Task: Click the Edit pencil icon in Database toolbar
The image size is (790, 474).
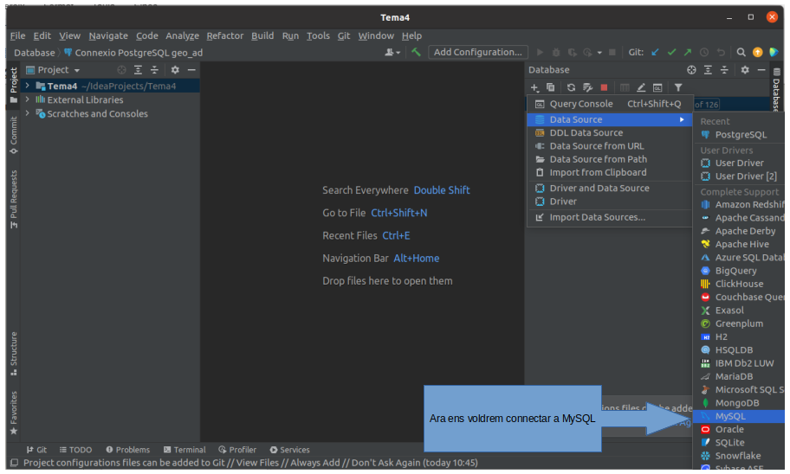Action: coord(641,87)
